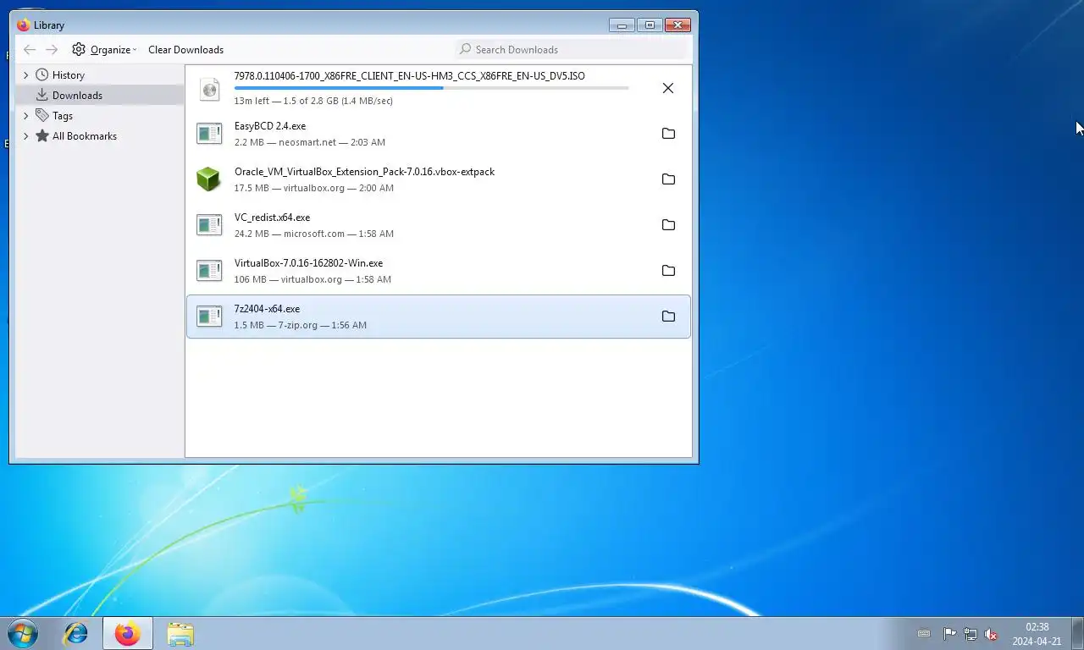Click the 7z2404-x64.exe file icon

coord(209,317)
